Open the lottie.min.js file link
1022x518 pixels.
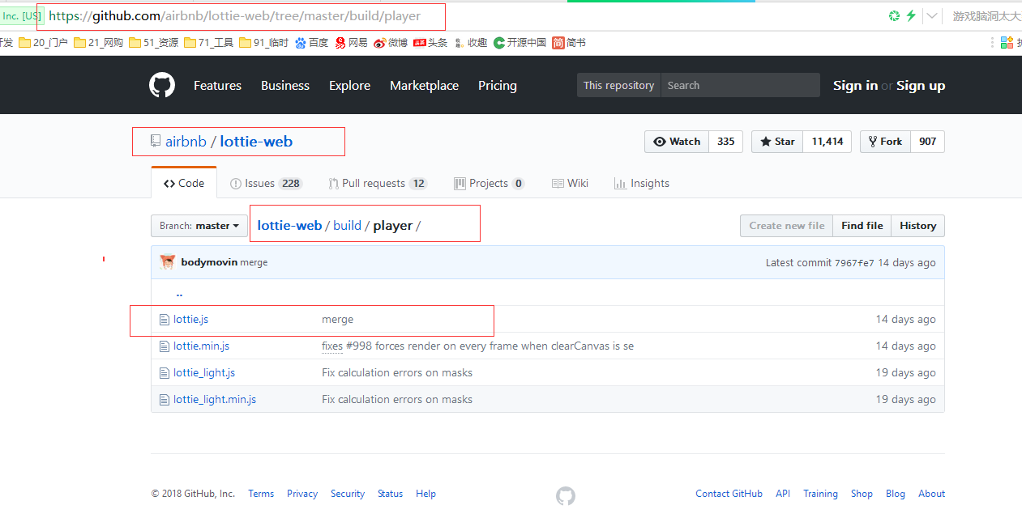pos(201,346)
